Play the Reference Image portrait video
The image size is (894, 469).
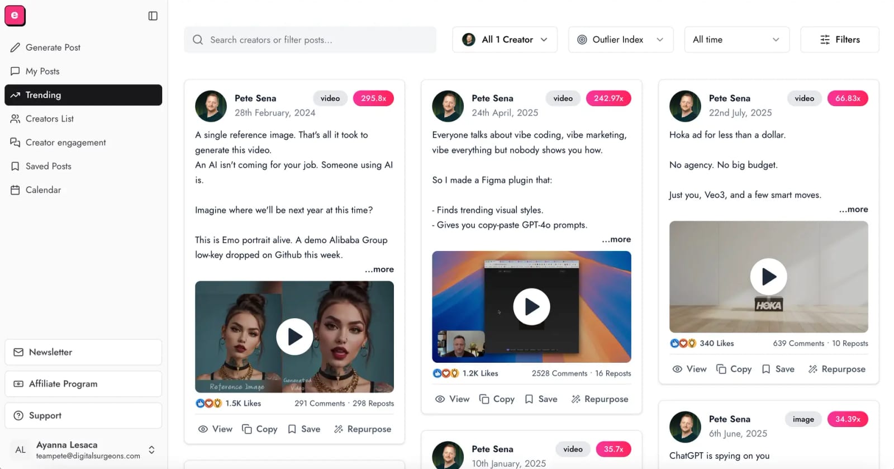[294, 337]
